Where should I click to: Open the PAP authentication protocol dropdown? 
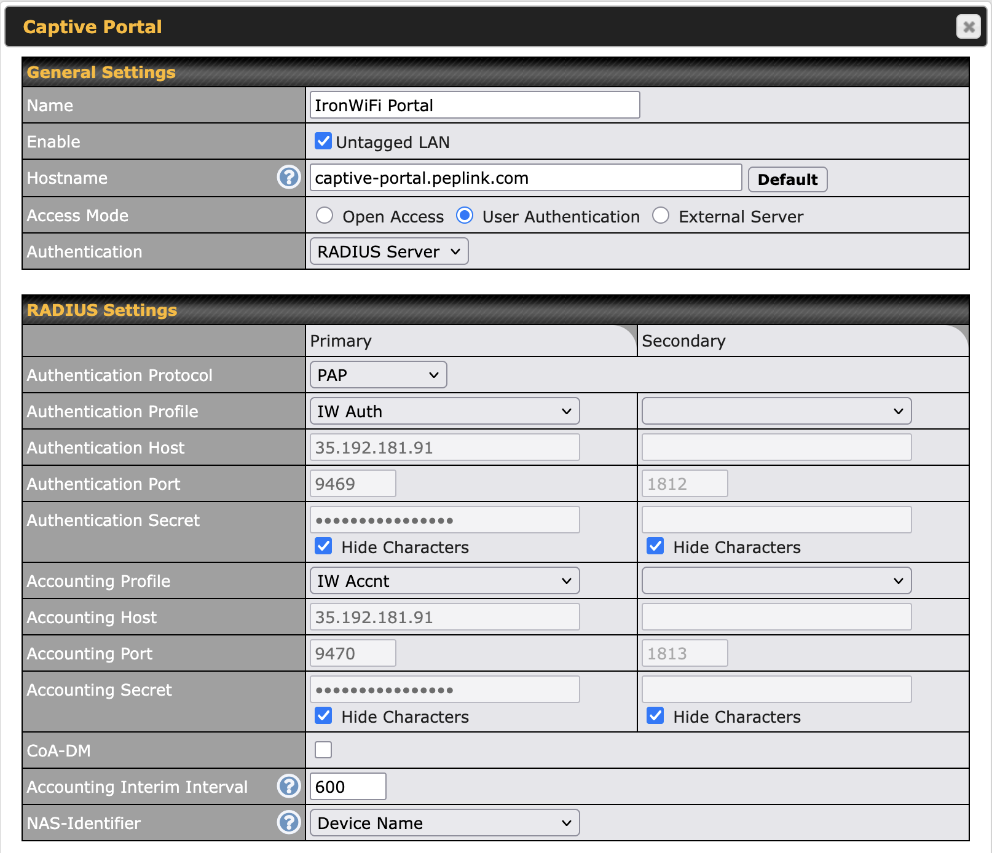378,375
